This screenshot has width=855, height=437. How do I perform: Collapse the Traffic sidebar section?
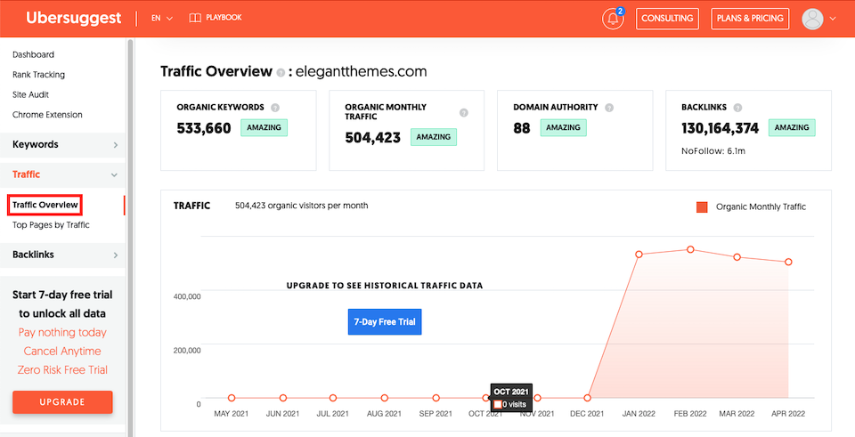62,175
